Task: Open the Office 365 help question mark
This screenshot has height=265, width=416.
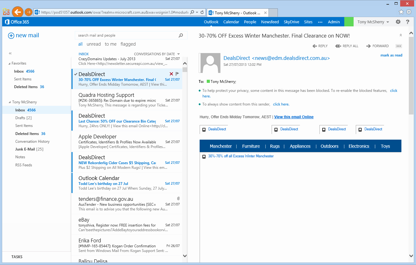Action: coord(408,22)
